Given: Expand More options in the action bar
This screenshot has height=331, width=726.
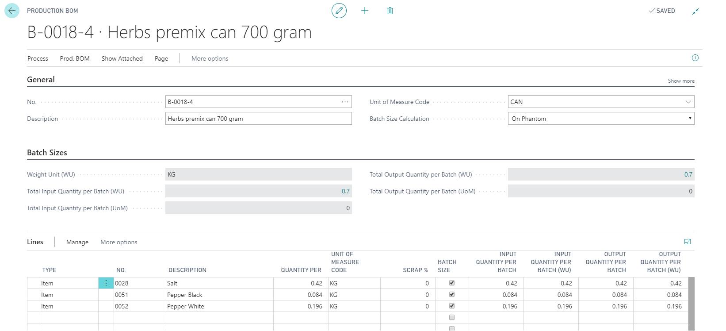Looking at the screenshot, I should (210, 58).
